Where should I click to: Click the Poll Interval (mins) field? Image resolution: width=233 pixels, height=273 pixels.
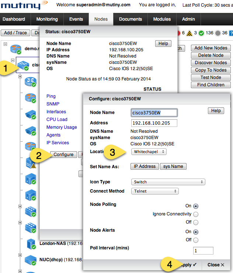pos(203,251)
